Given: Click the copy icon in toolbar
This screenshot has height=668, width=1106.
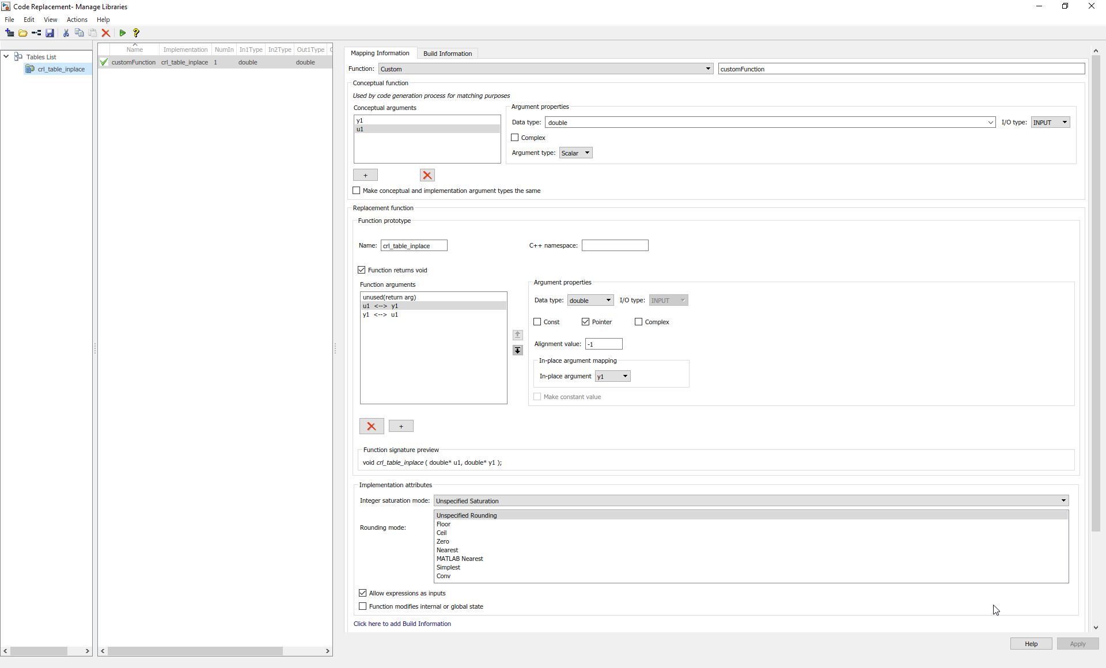Looking at the screenshot, I should pyautogui.click(x=79, y=33).
